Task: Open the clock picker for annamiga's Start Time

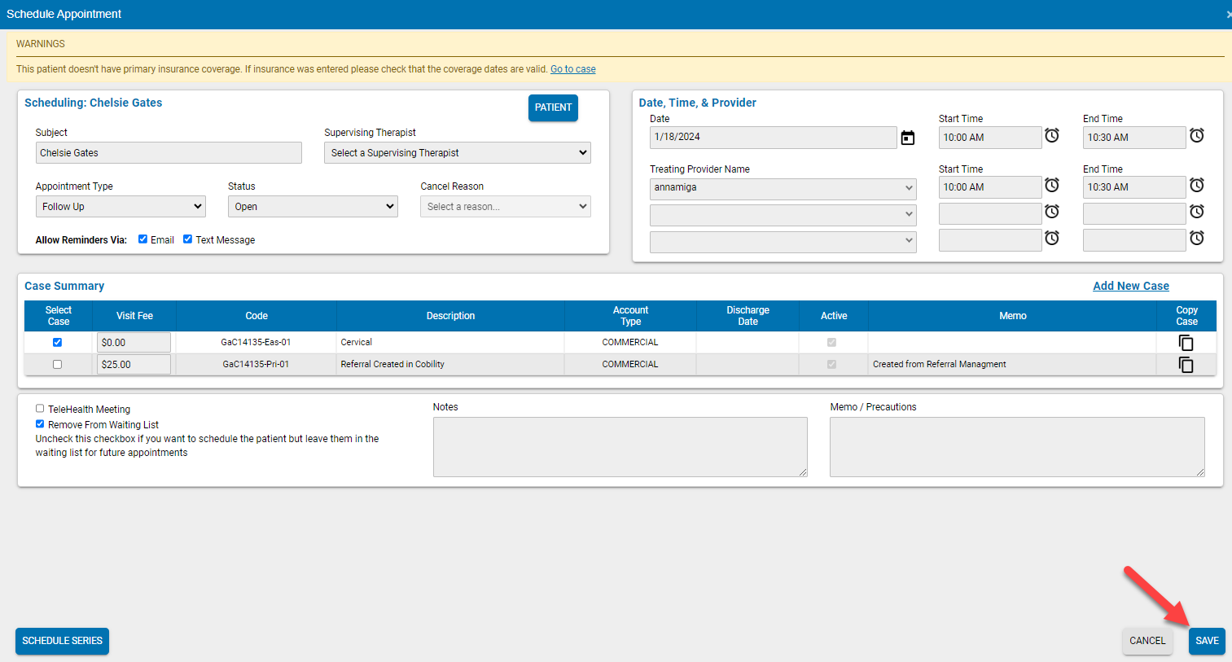Action: click(1051, 186)
